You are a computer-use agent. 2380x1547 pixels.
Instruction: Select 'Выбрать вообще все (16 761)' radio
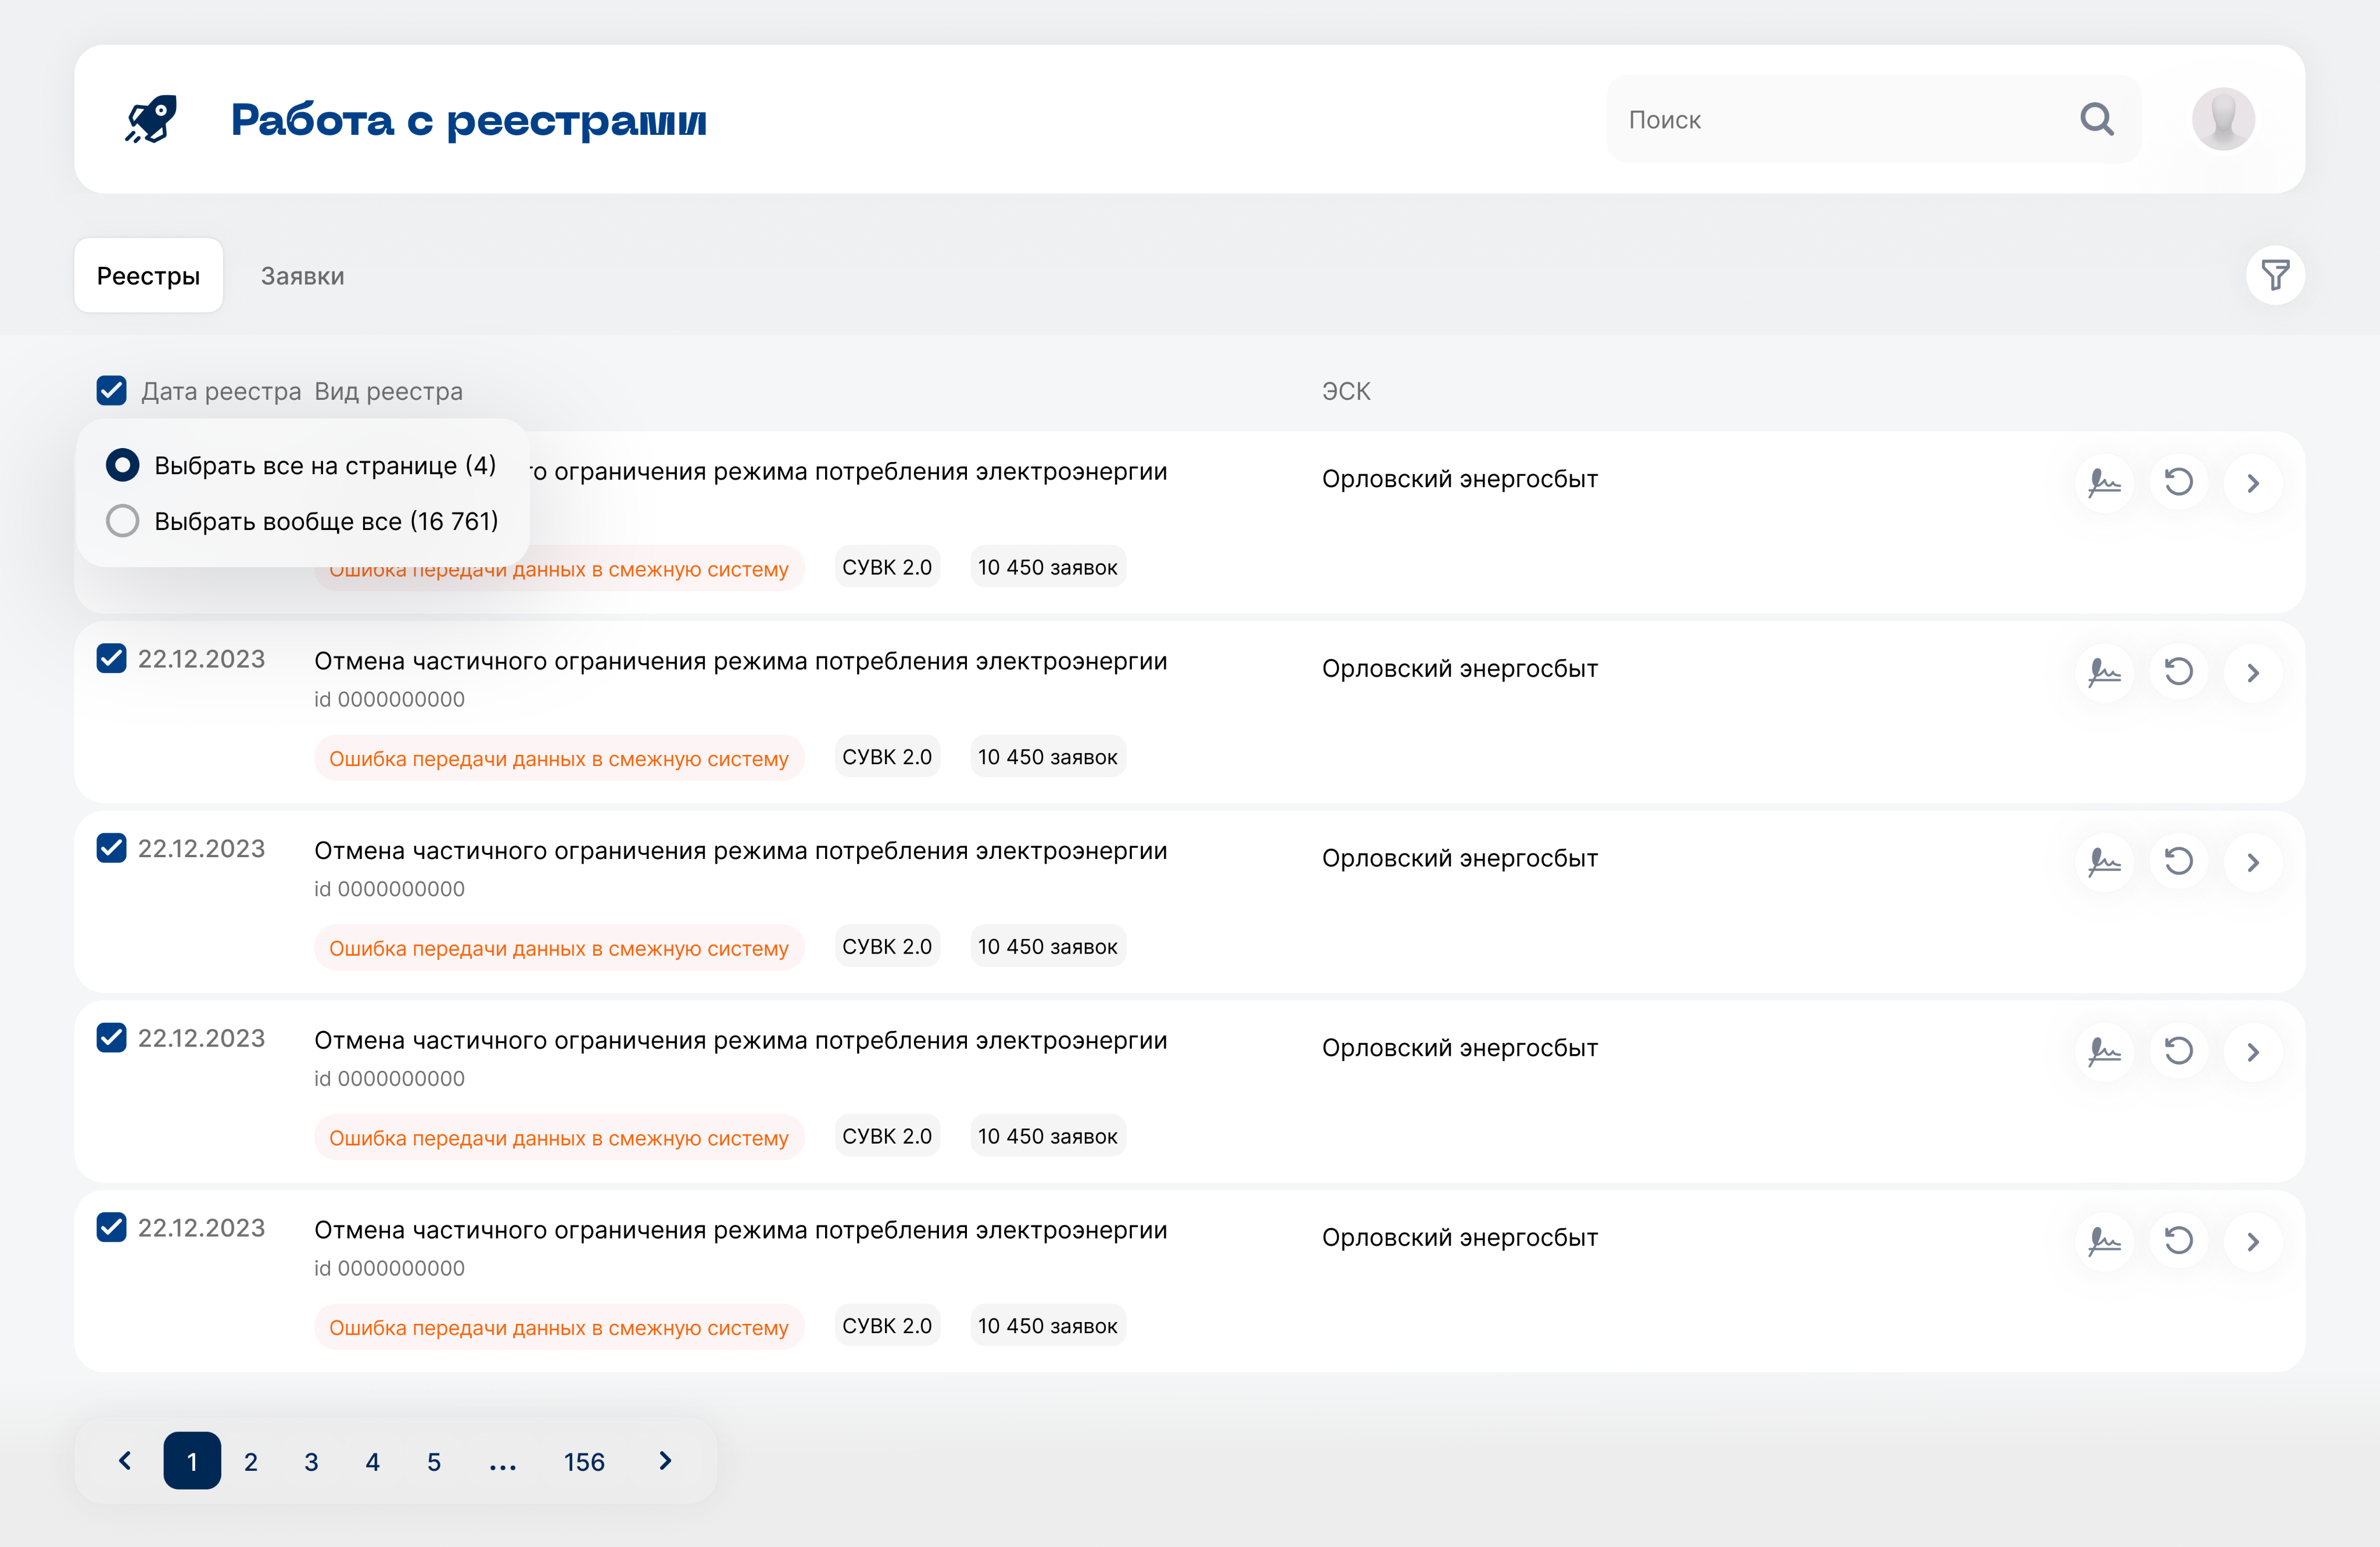tap(123, 521)
